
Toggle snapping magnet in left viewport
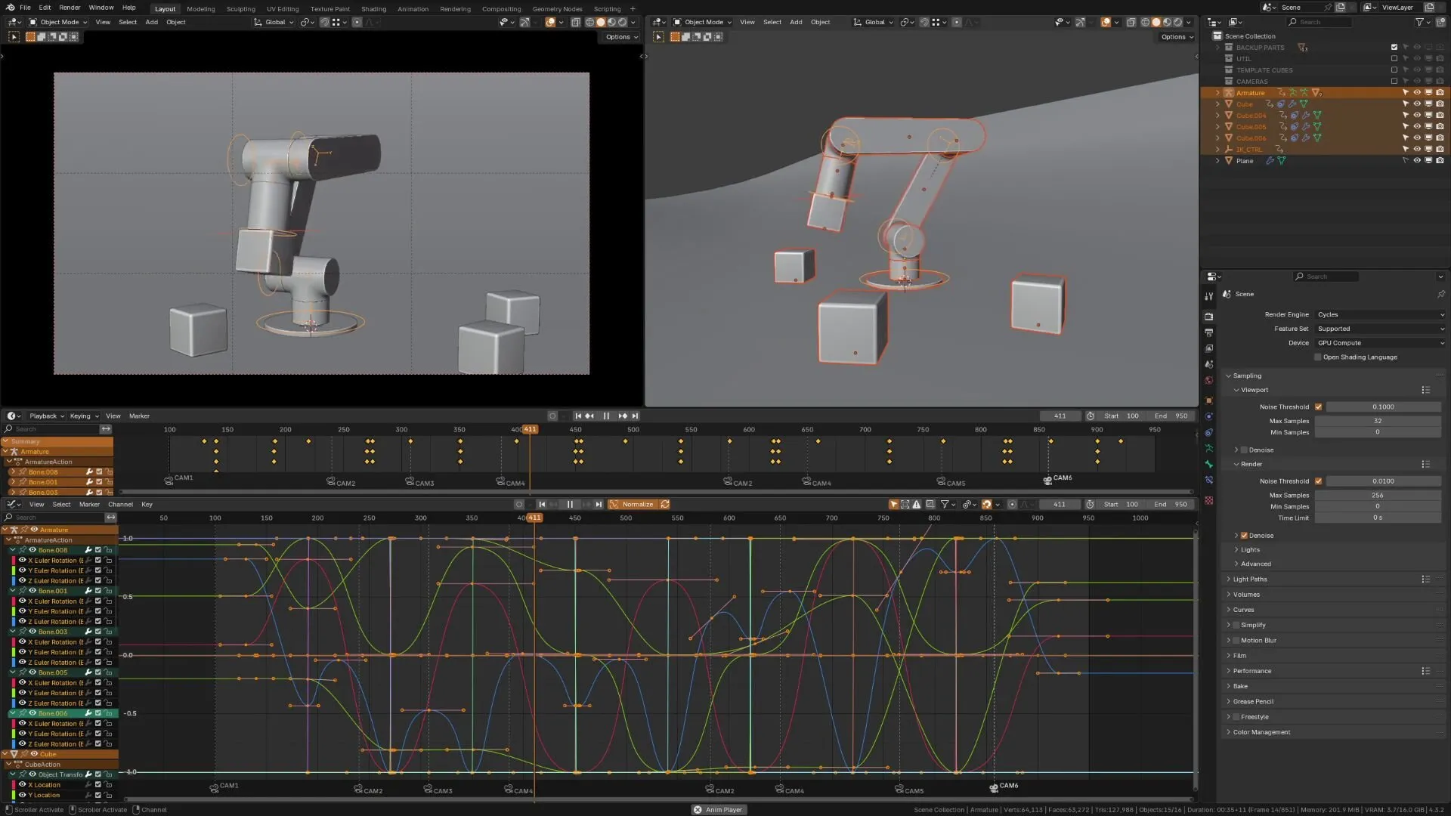pos(324,22)
